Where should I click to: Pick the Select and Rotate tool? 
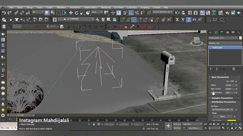(77, 12)
